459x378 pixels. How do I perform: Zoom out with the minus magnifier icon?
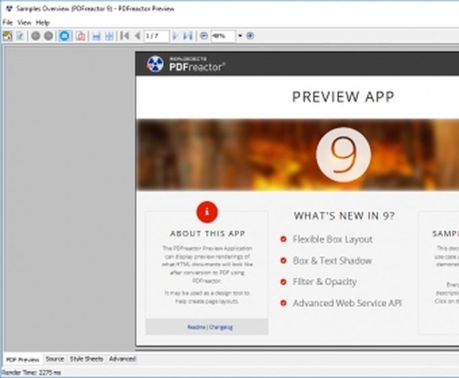coord(204,36)
